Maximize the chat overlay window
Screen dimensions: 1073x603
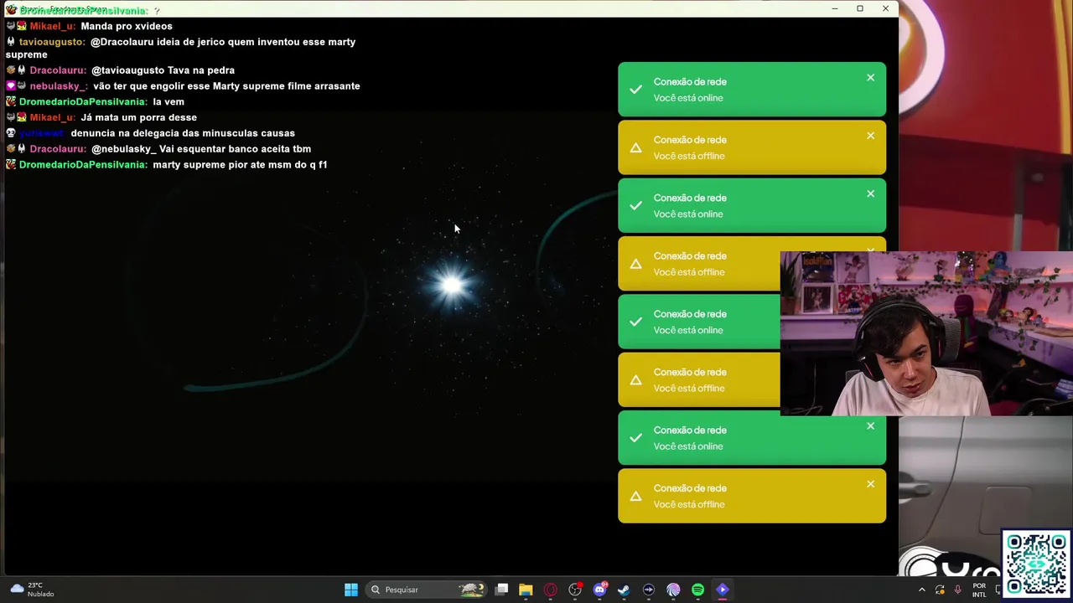point(860,8)
